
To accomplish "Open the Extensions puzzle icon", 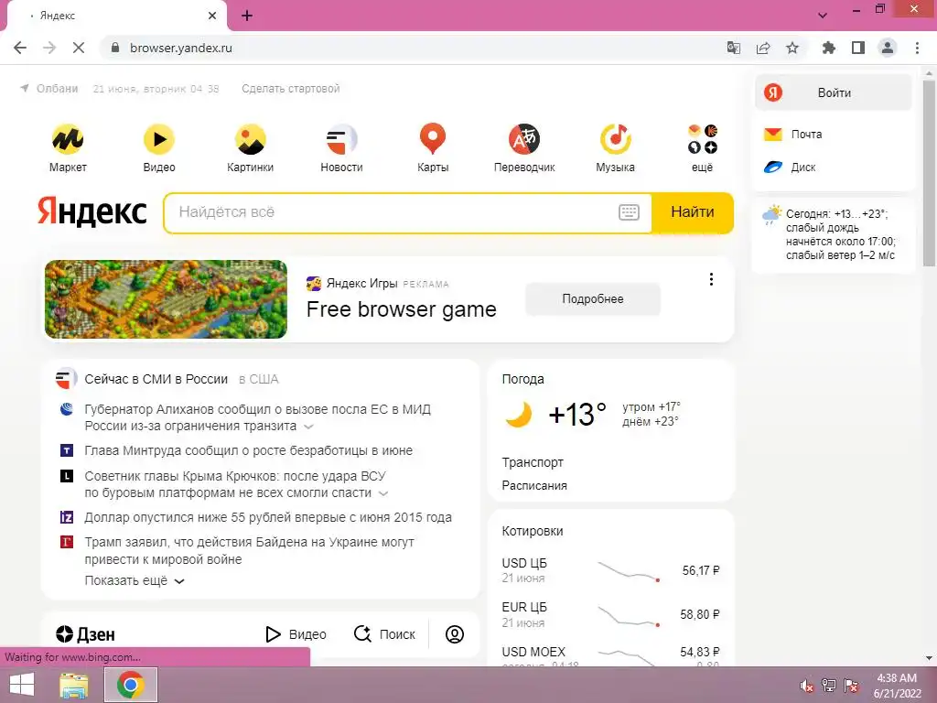I will pyautogui.click(x=828, y=48).
